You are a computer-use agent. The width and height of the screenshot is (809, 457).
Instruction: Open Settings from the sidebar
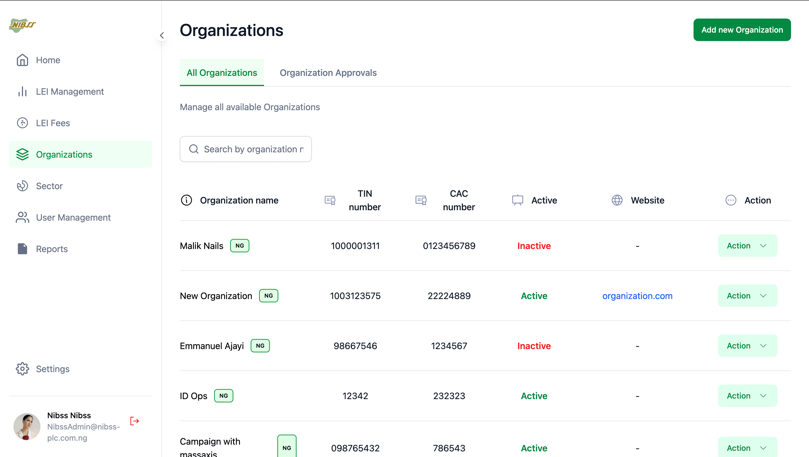point(53,369)
